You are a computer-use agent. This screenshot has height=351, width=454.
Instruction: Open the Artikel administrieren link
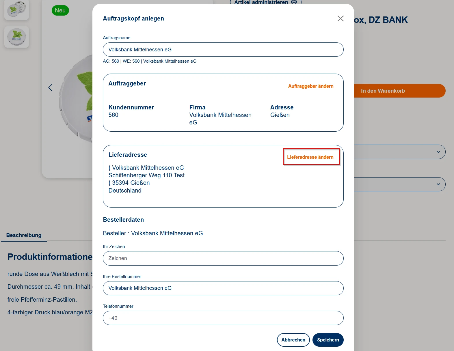pyautogui.click(x=261, y=2)
